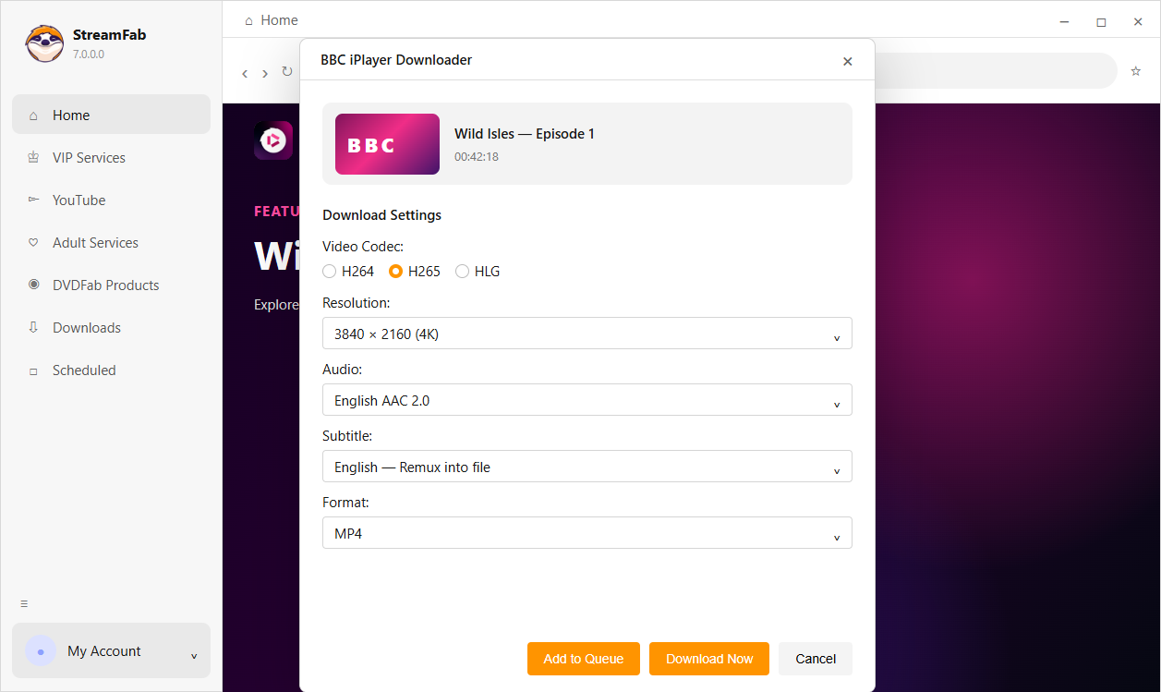Maximize the StreamFab window
Viewport: 1161px width, 692px height.
tap(1101, 21)
